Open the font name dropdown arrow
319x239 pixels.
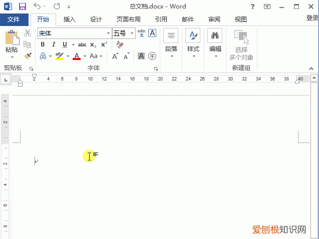109,33
